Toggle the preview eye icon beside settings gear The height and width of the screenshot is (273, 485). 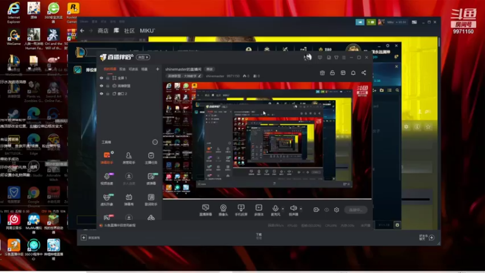pos(327,210)
